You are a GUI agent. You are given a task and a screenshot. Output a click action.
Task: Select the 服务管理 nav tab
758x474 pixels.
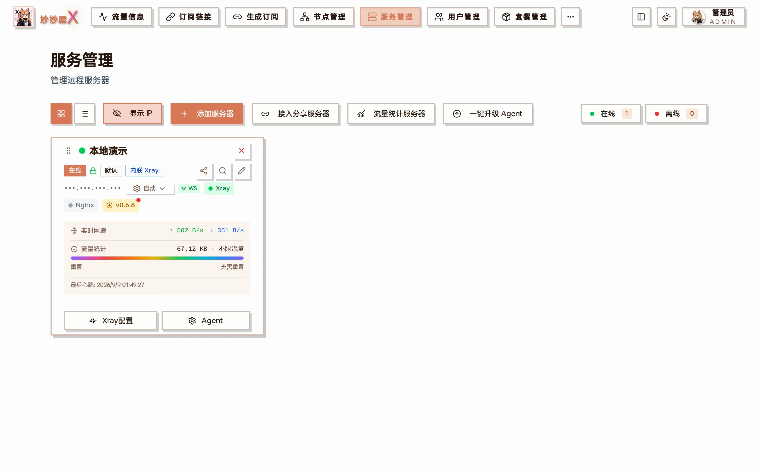click(x=390, y=17)
